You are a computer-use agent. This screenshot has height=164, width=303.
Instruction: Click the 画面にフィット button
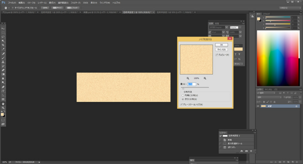72,8
